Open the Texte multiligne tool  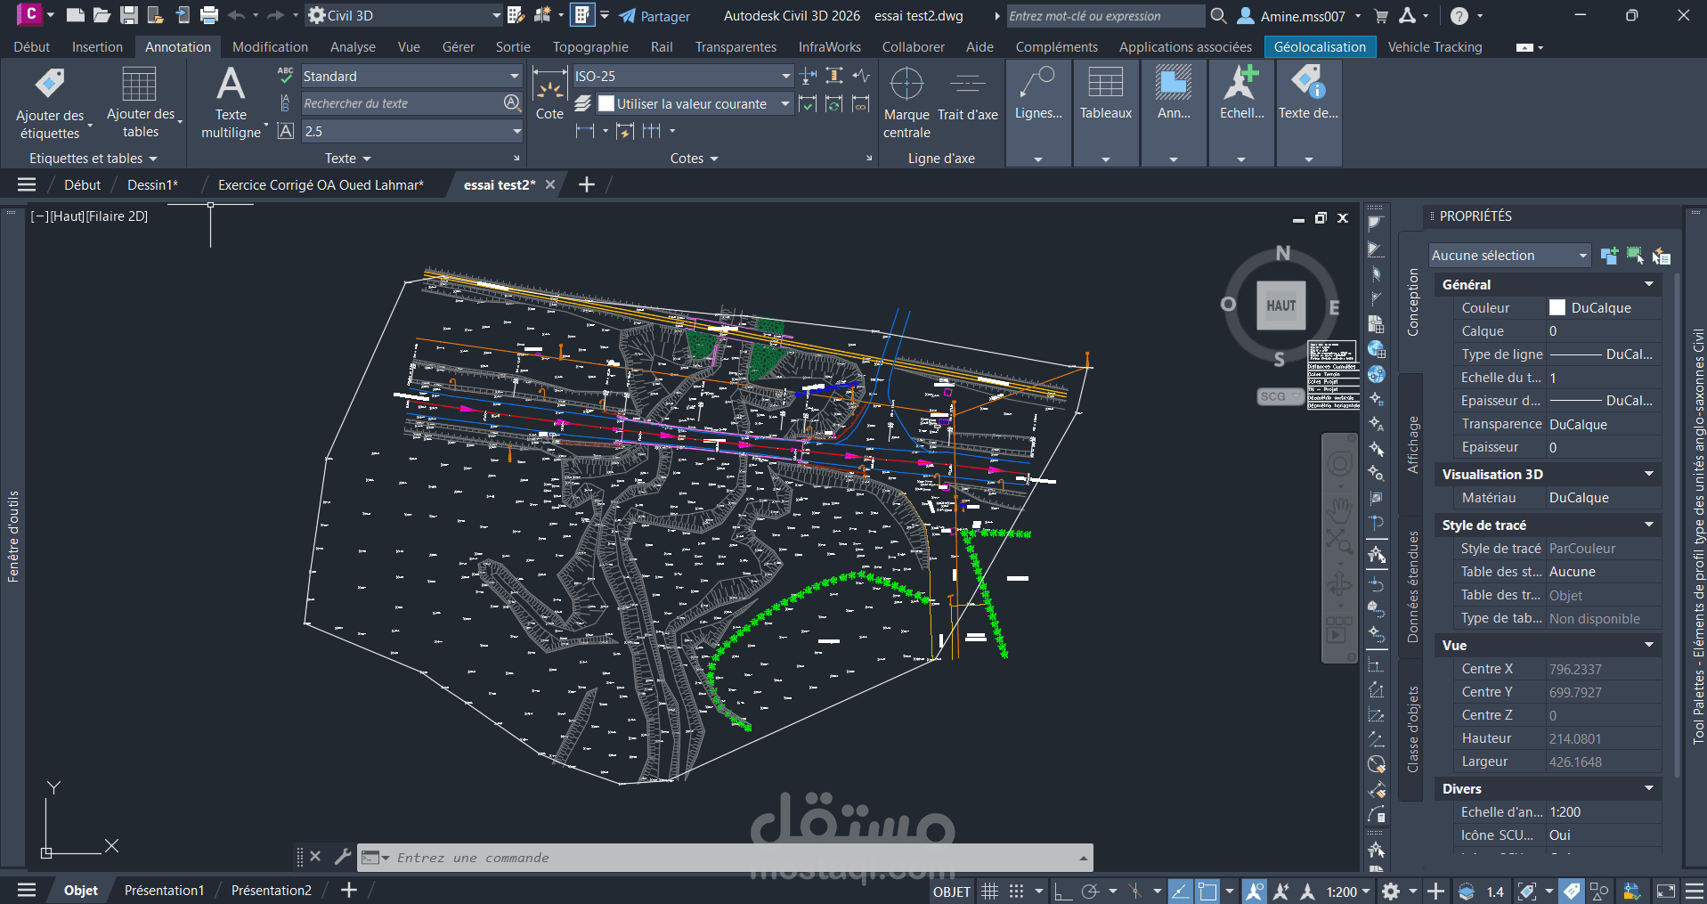tap(230, 98)
